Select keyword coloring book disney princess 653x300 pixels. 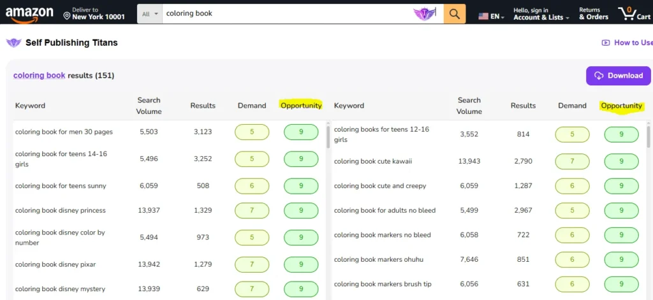click(61, 211)
